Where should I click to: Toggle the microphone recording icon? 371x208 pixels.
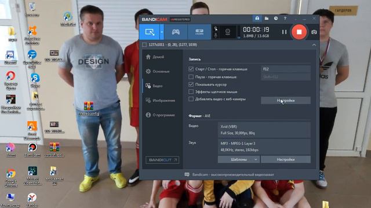pos(216,35)
